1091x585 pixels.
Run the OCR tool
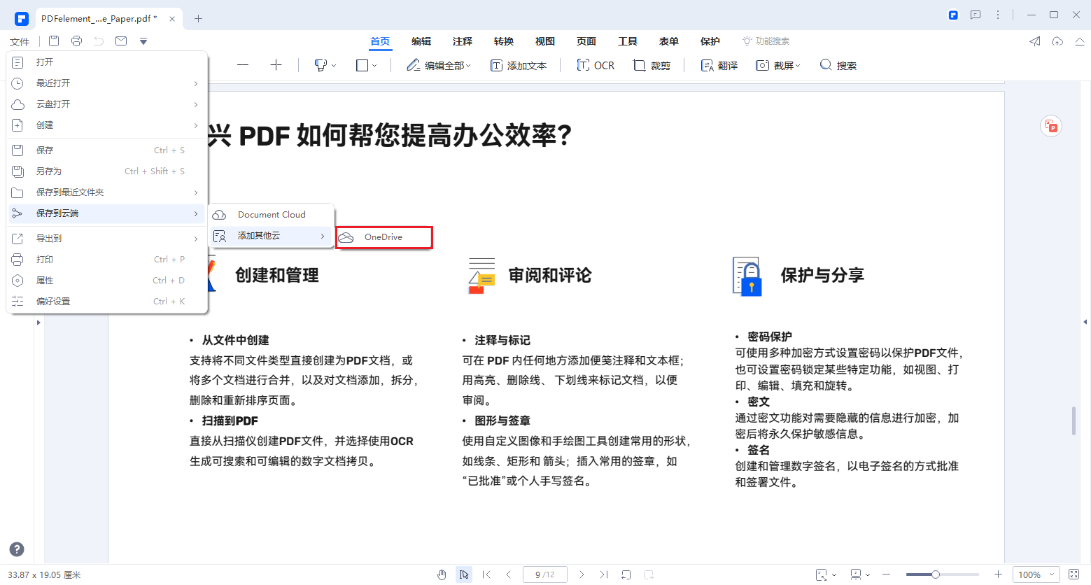click(596, 65)
